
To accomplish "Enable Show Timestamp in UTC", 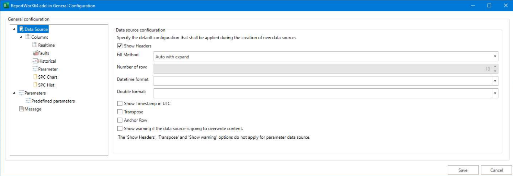I will click(x=120, y=103).
